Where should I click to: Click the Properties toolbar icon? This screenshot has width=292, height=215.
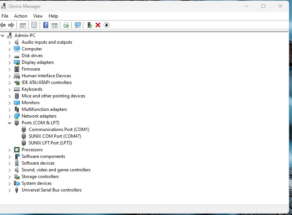click(34, 25)
